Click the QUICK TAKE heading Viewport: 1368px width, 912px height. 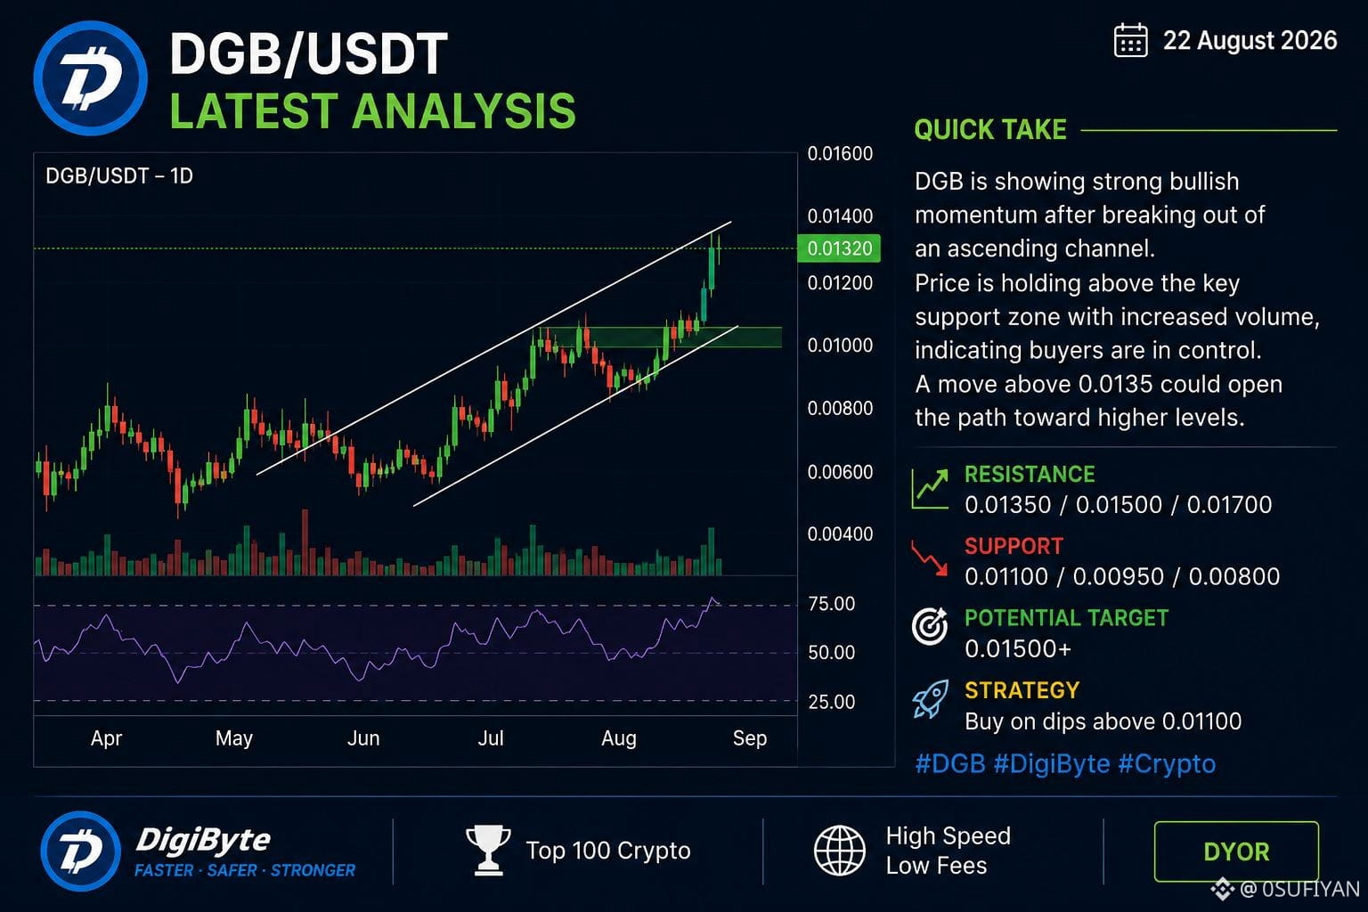pyautogui.click(x=990, y=130)
